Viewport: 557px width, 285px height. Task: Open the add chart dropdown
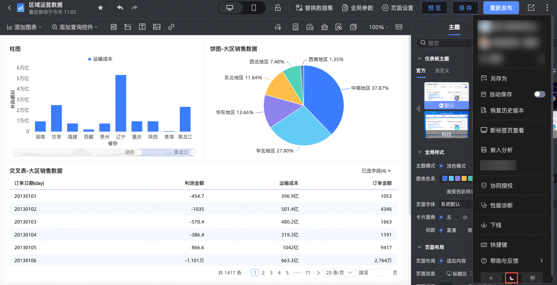click(24, 27)
